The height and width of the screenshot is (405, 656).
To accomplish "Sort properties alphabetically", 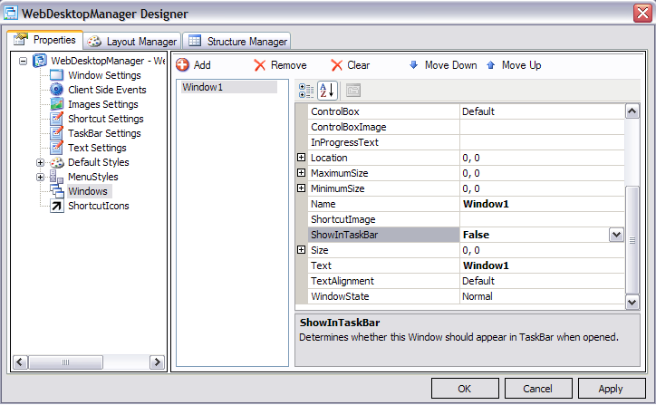I will pos(327,90).
